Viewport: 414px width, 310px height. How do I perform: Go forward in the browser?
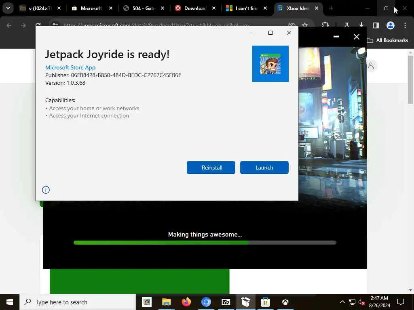(x=23, y=25)
